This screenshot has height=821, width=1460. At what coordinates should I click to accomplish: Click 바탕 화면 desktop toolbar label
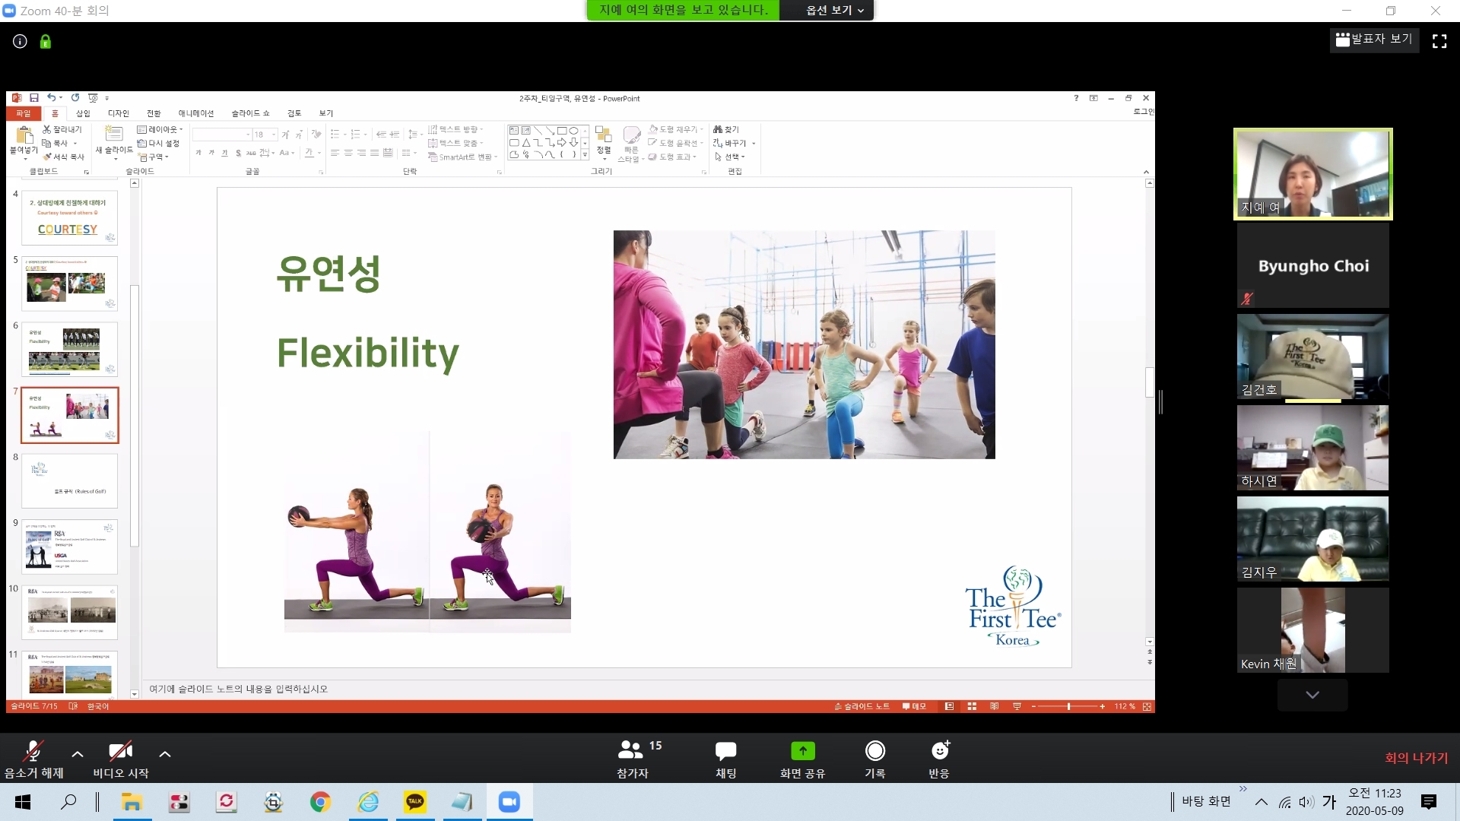click(x=1205, y=801)
